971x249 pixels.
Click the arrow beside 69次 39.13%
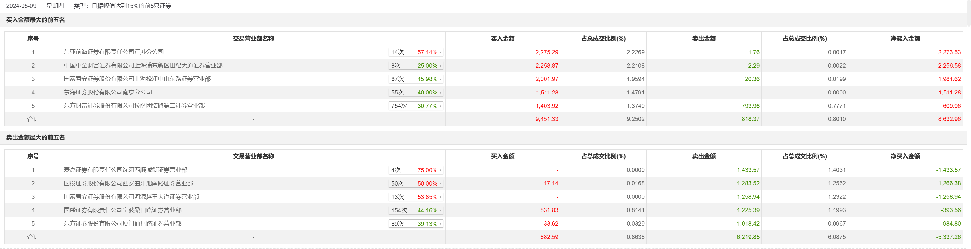(440, 224)
